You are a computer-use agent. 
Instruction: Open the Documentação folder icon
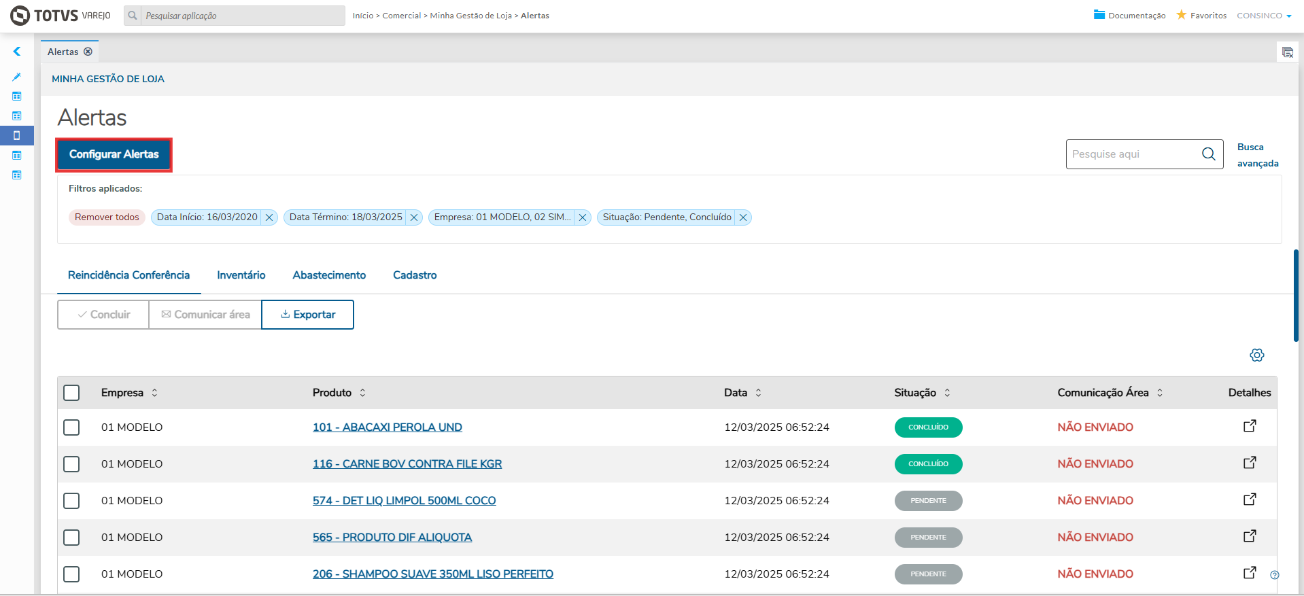pyautogui.click(x=1099, y=14)
